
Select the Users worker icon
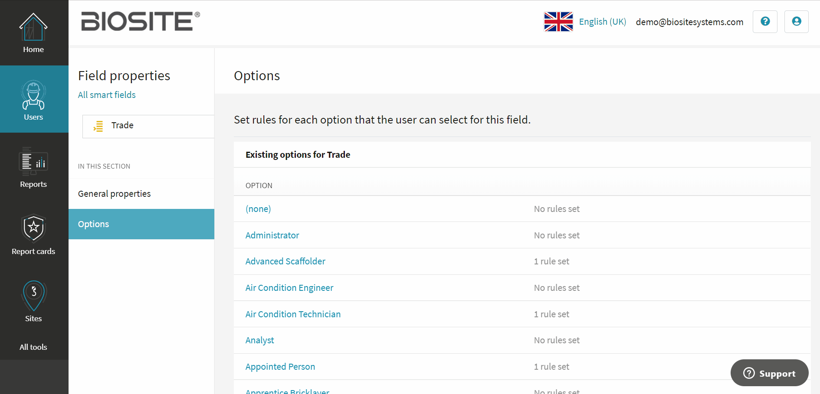[33, 95]
